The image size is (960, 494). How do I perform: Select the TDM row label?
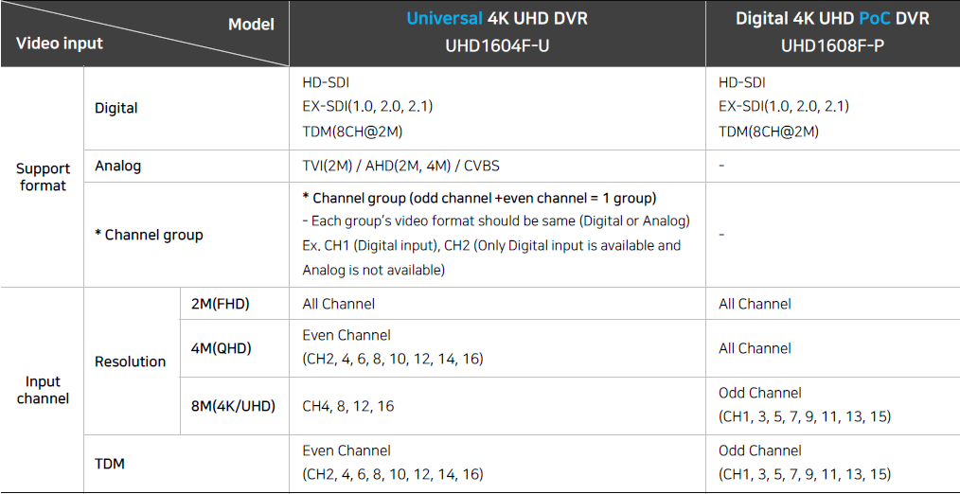click(110, 464)
